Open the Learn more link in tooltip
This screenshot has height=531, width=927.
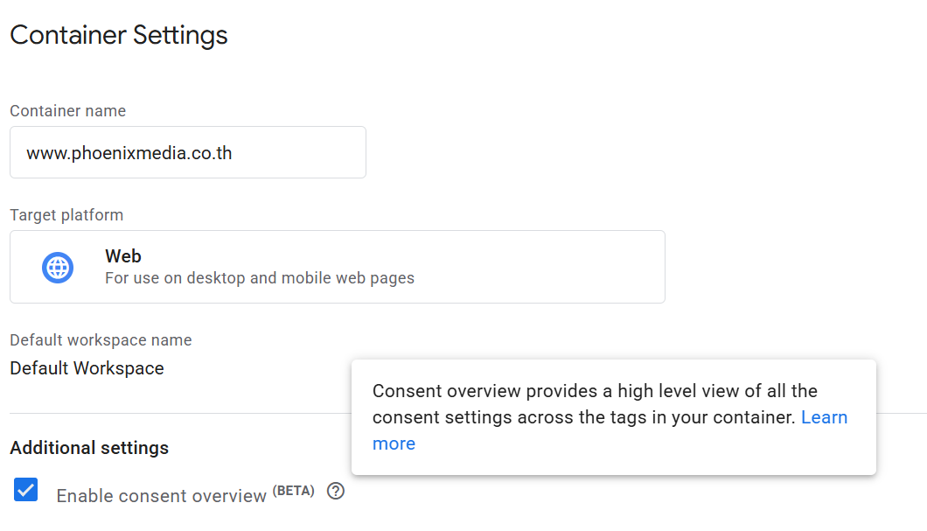click(824, 417)
